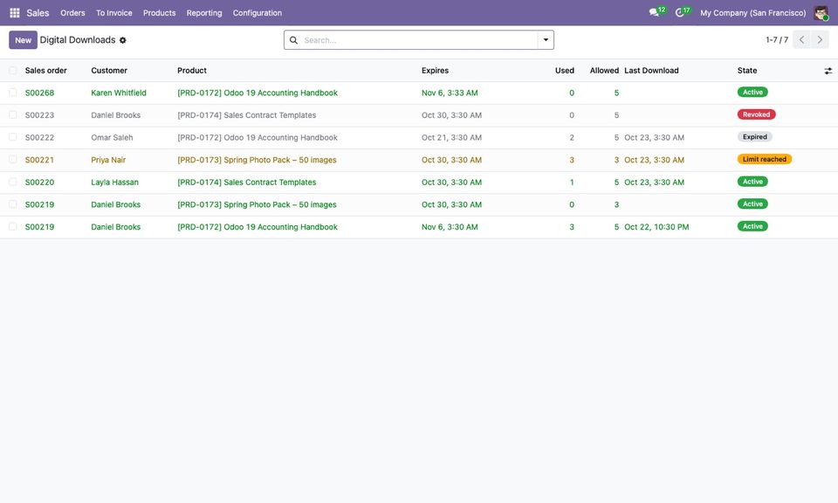Sort by the Customer column header
This screenshot has width=838, height=503.
click(x=109, y=71)
